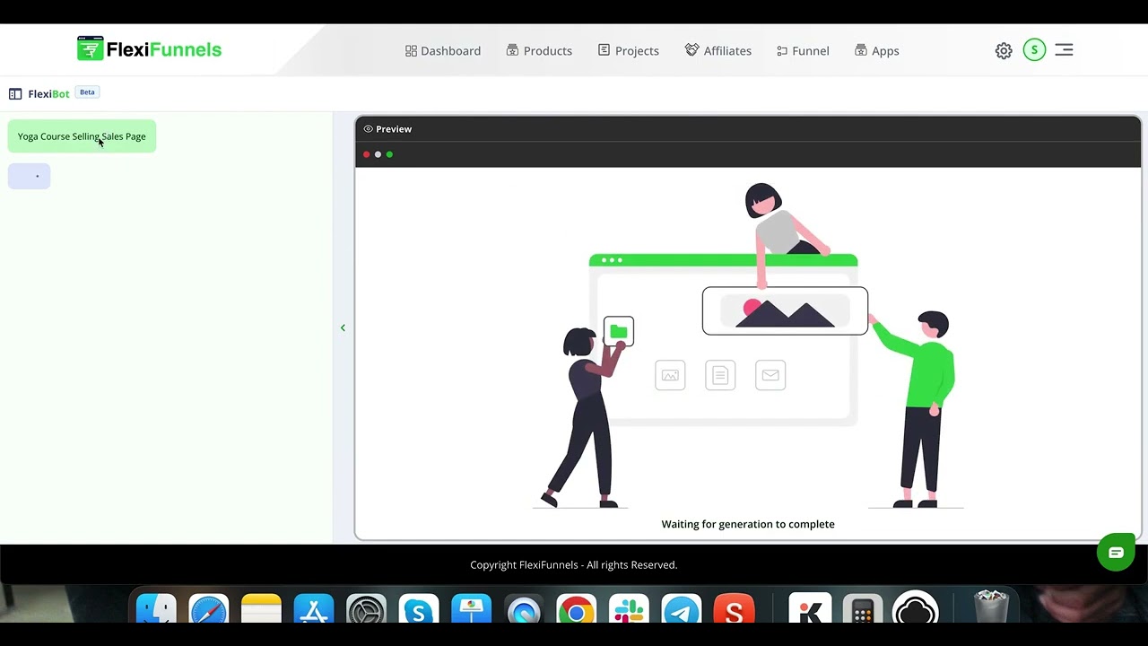
Task: Open the cloud app icon in dock
Action: (x=916, y=608)
